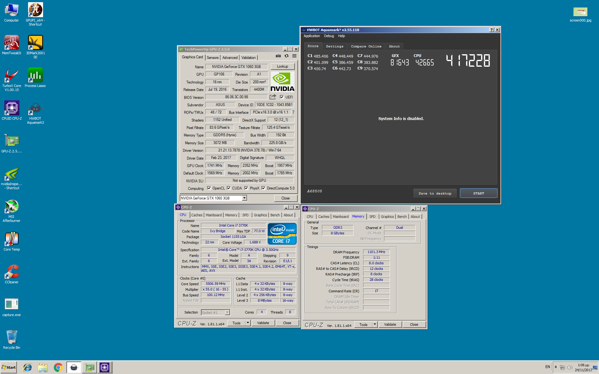
Task: Open GPU selection dropdown in GPU-Z
Action: tap(245, 198)
